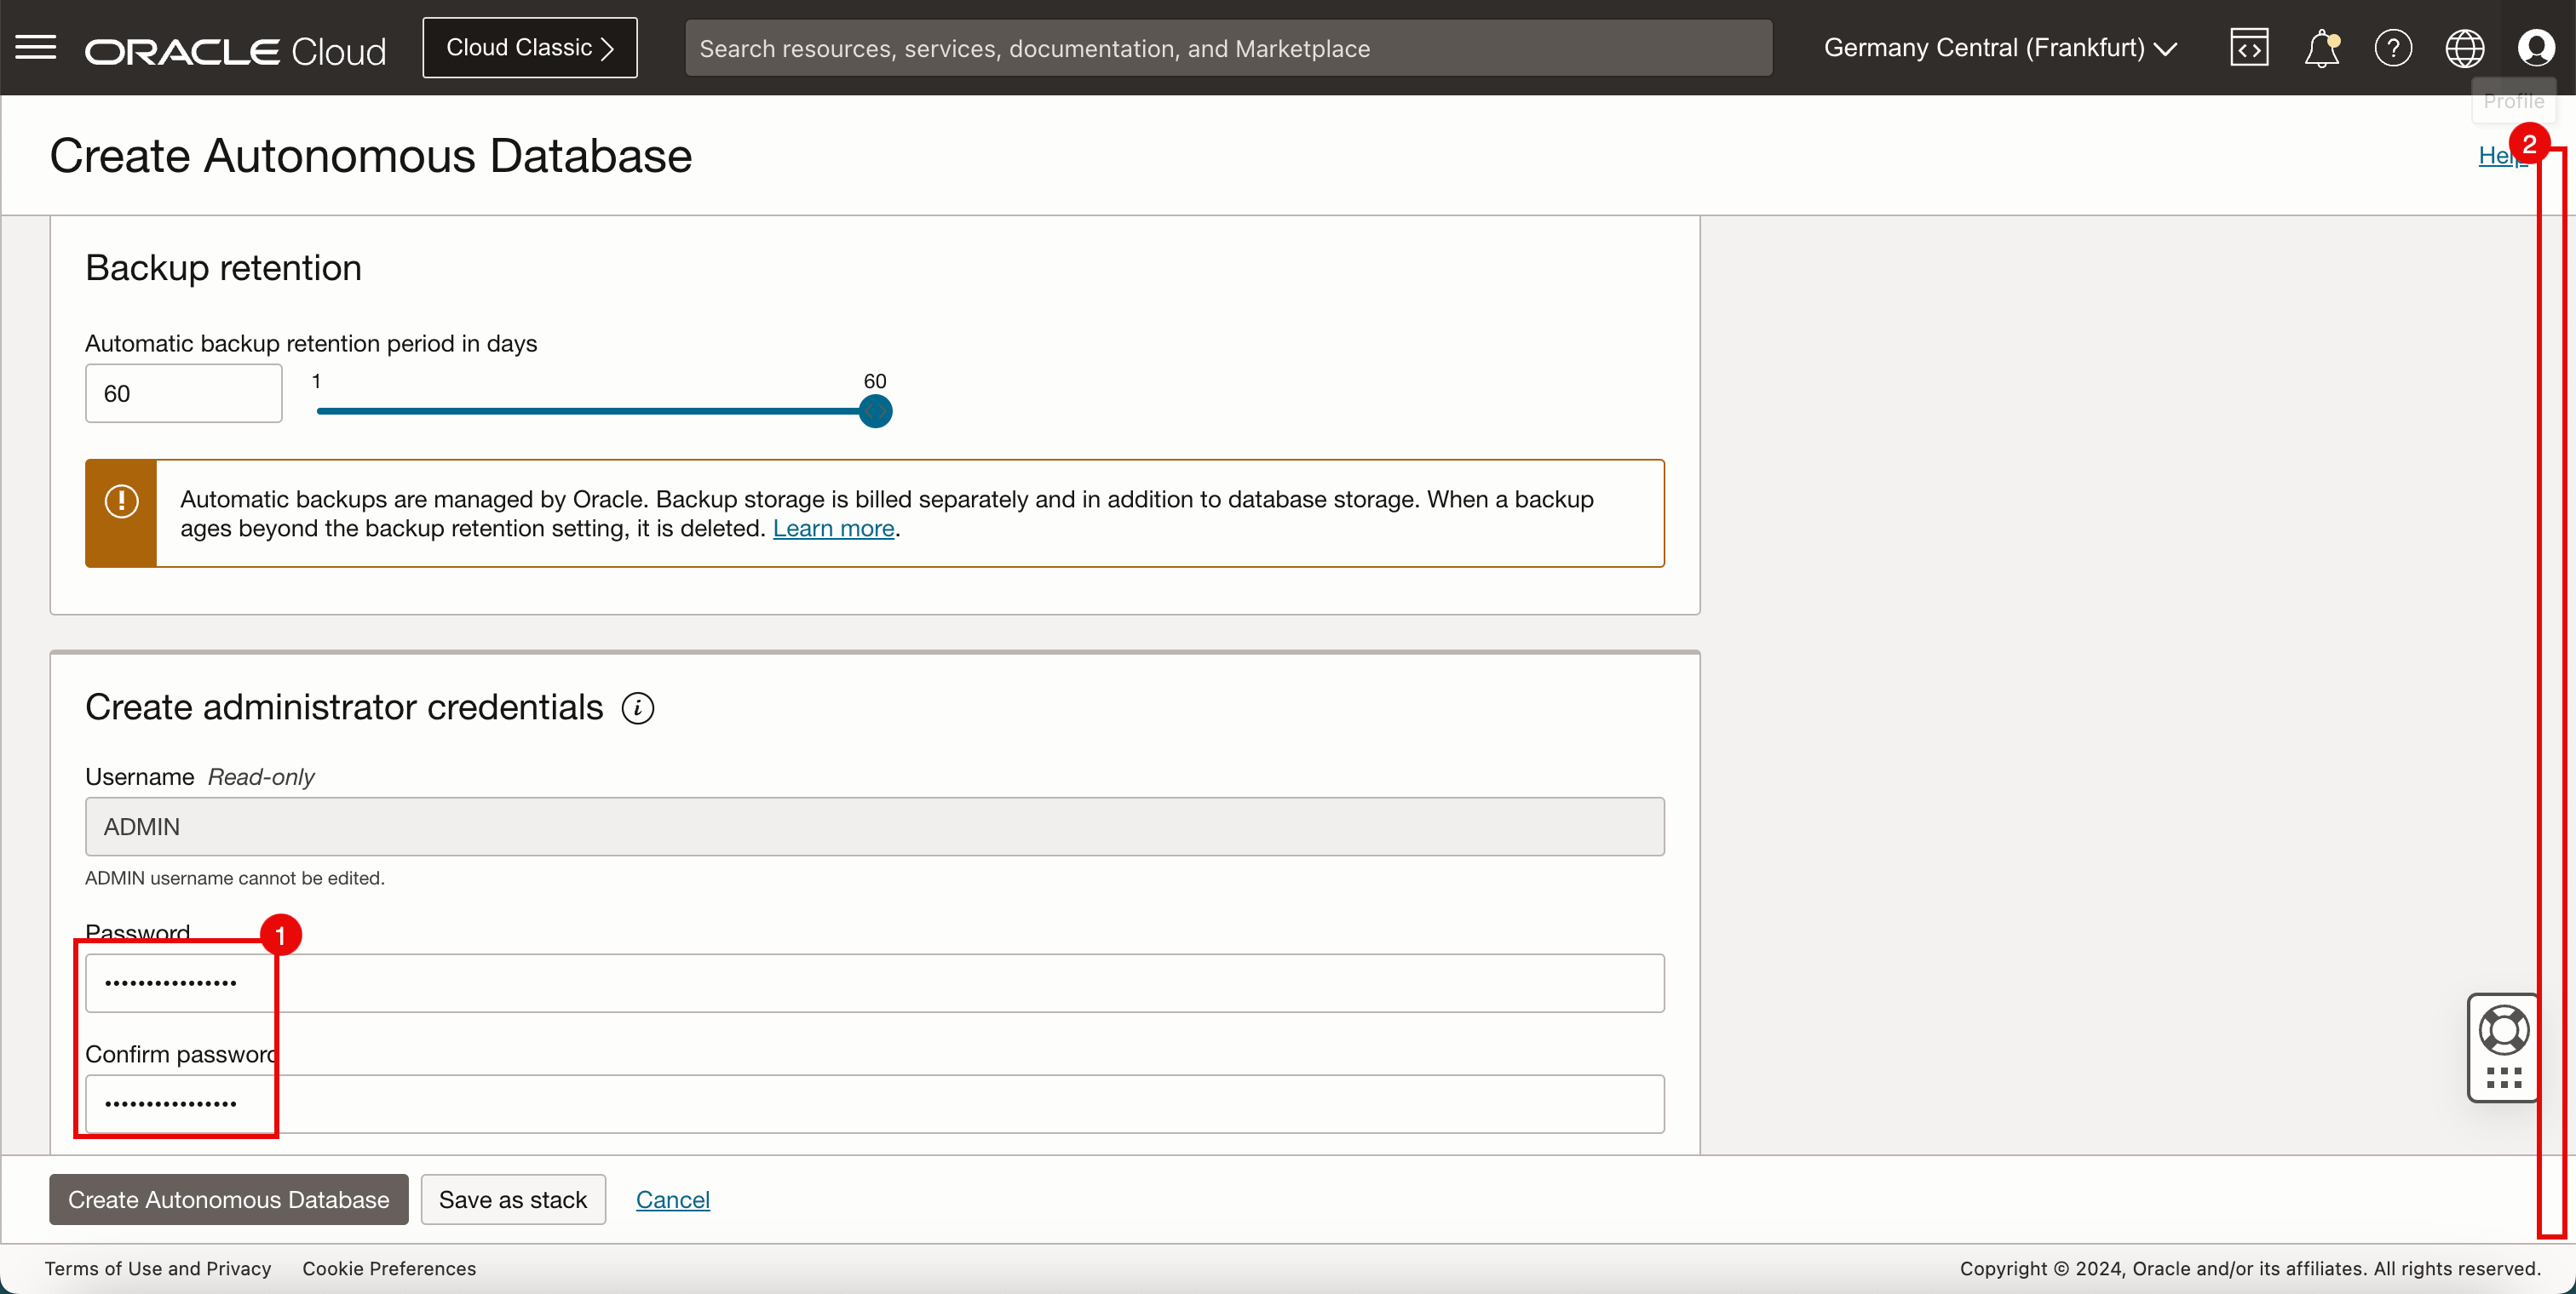
Task: Click the top search resources bar
Action: [x=1228, y=48]
